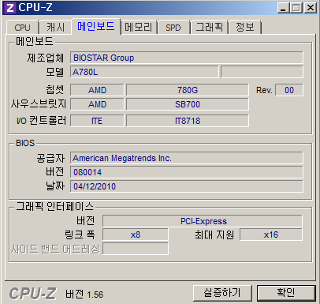Click the chipset vendor AMD field
Viewport: 320px width, 304px height.
[97, 90]
